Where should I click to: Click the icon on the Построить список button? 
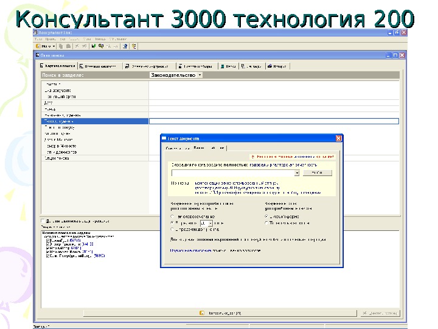pos(202,313)
